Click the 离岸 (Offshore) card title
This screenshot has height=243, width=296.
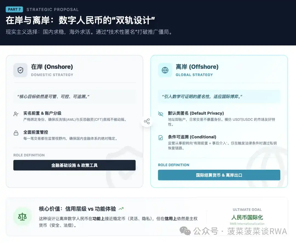point(197,67)
